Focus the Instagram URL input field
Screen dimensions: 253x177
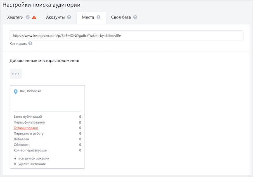126,36
